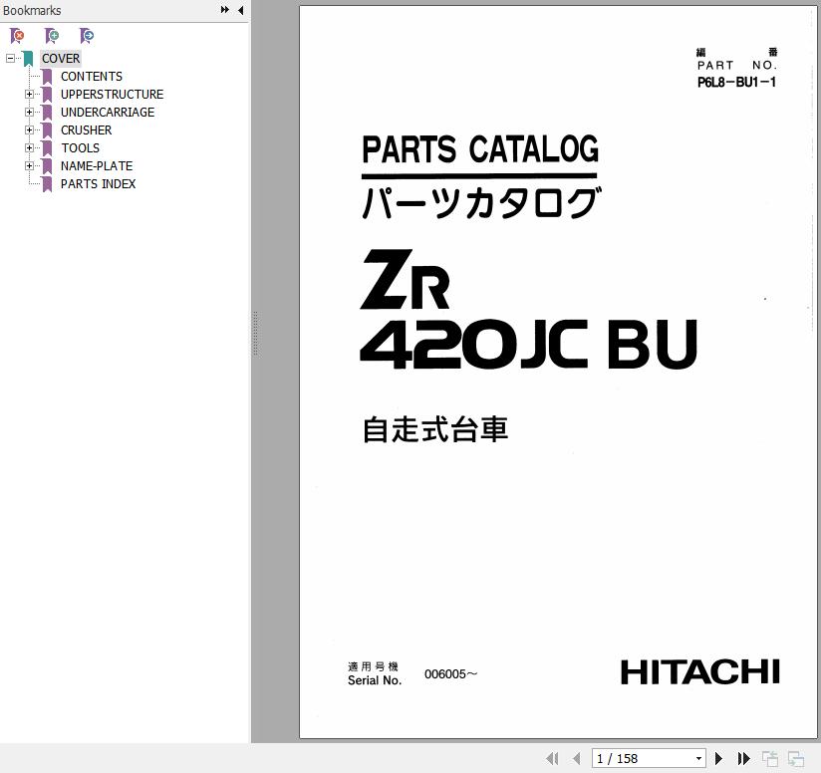This screenshot has height=773, width=821.
Task: Expand the UPPERSTRUCTURE bookmark
Action: 29,95
